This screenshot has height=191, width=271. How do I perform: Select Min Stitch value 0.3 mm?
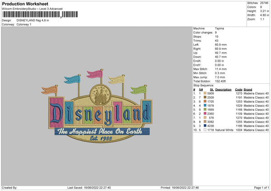tap(220, 73)
